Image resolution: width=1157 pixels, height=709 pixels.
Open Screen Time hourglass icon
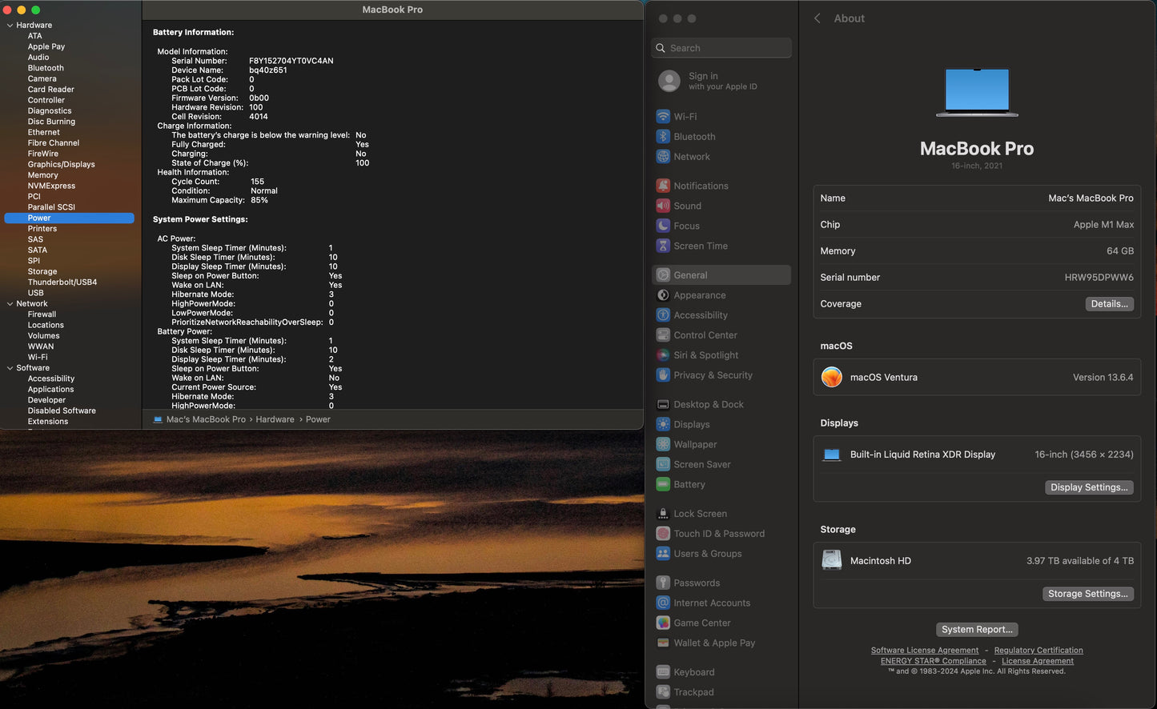point(663,246)
